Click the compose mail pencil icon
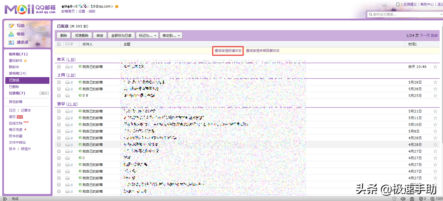Image resolution: width=443 pixels, height=201 pixels. point(11,26)
